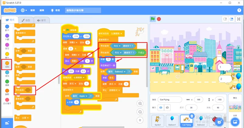
Task: Switch to small stage layout
Action: coord(225,19)
